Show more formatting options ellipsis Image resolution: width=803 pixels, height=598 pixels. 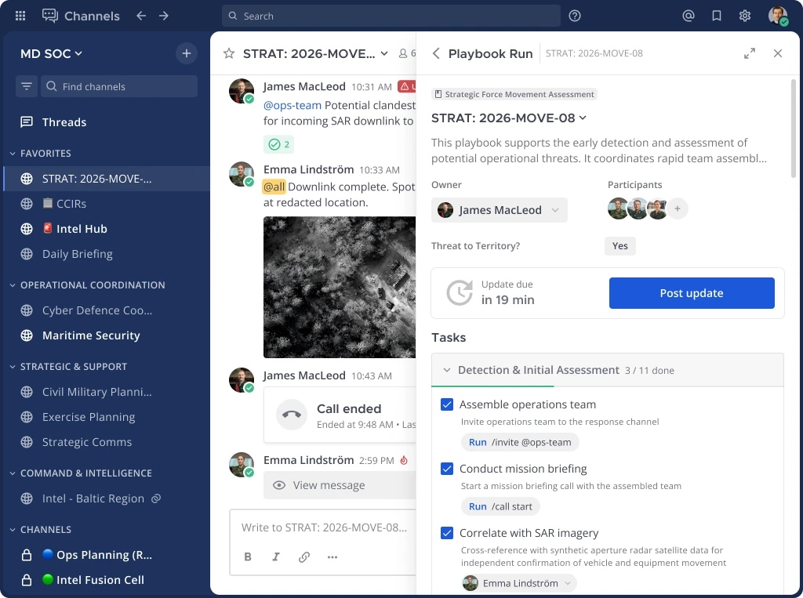point(332,556)
